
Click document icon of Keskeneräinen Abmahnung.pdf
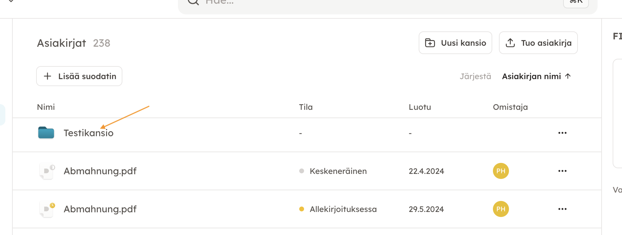pos(46,171)
